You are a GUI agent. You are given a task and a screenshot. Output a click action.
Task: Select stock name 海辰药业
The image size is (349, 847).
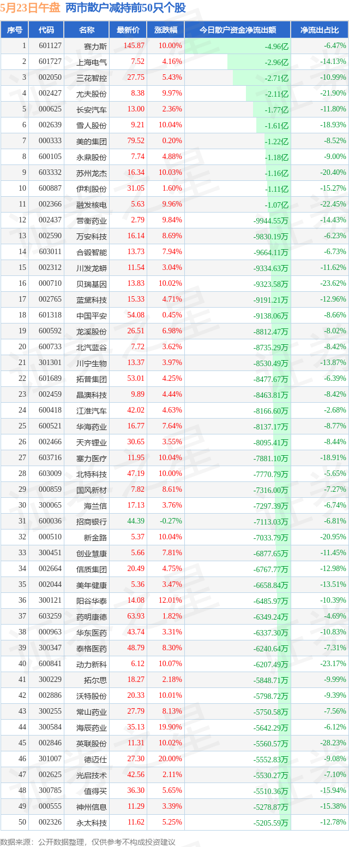point(92,727)
